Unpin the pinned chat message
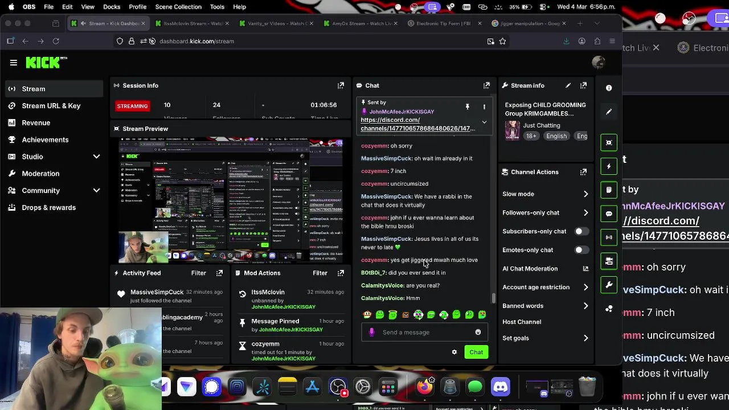Viewport: 729px width, 410px height. tap(467, 106)
